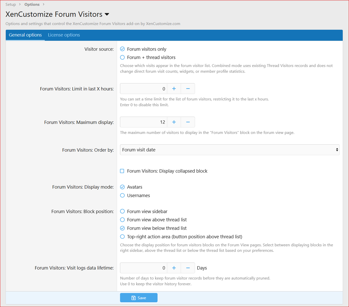Go to Setup breadcrumb

(11, 4)
